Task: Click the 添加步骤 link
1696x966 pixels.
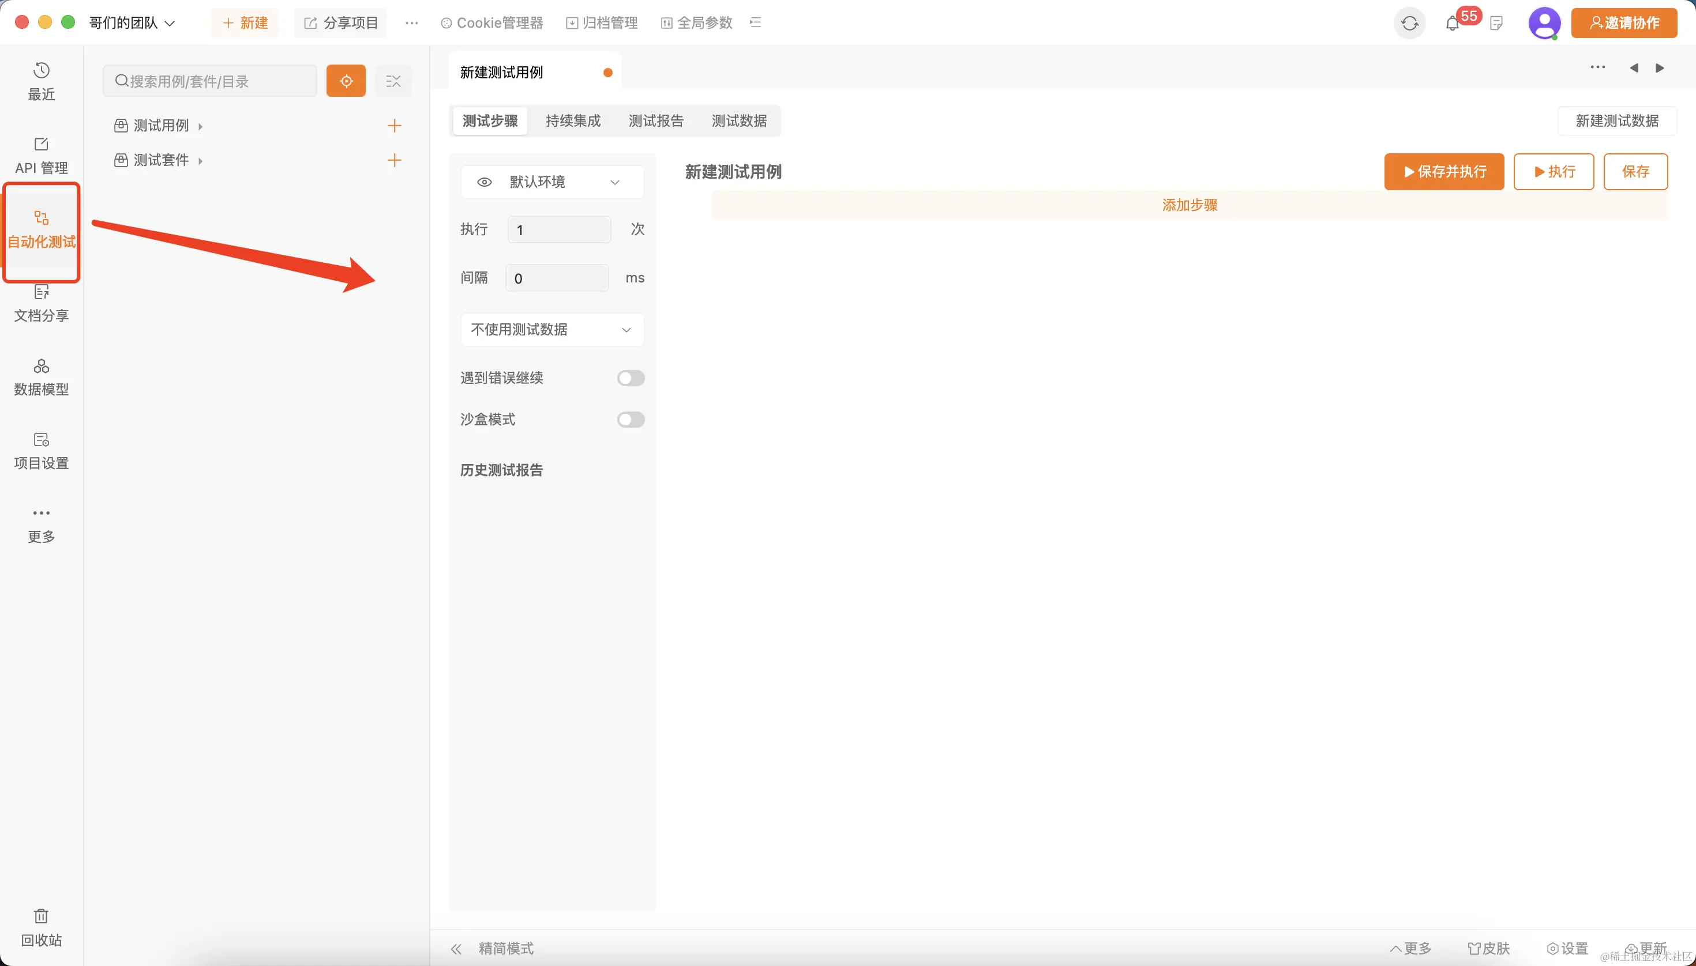Action: pyautogui.click(x=1190, y=205)
